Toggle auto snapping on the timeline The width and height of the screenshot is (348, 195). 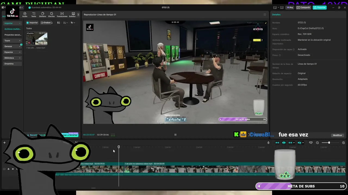[x=284, y=143]
